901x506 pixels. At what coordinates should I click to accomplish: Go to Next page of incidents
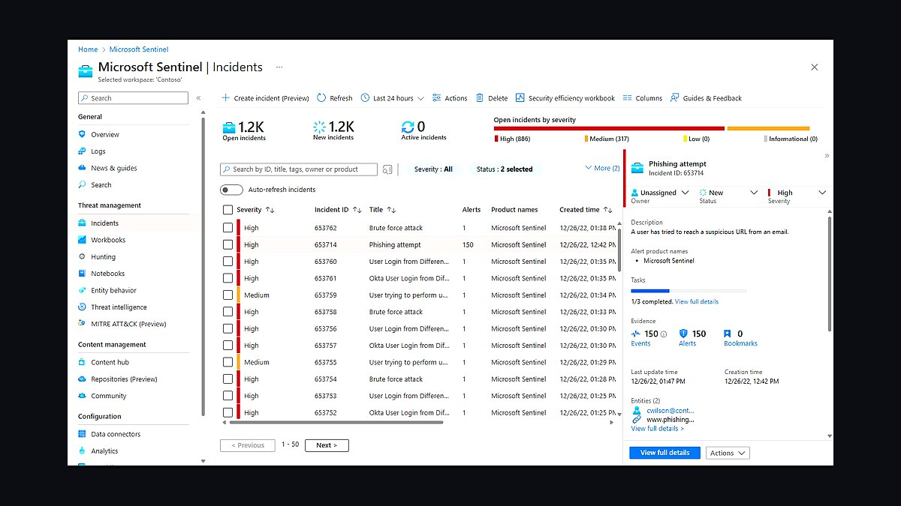coord(327,445)
